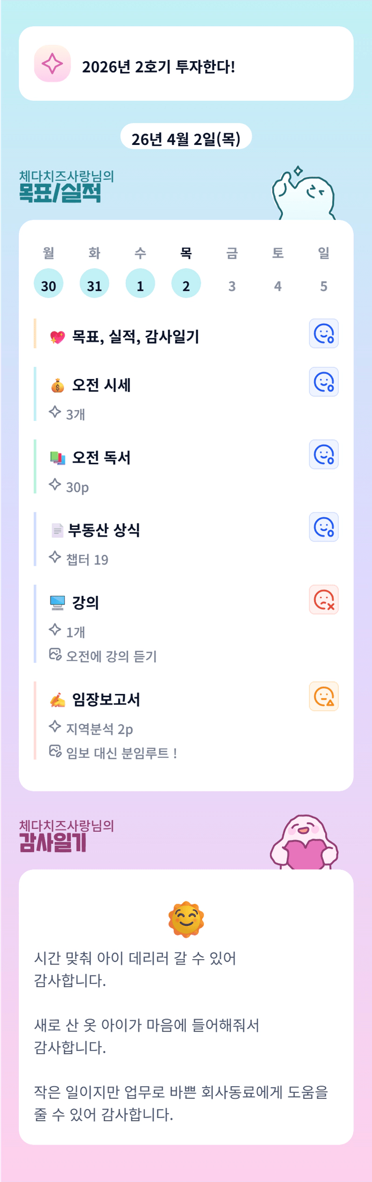This screenshot has width=372, height=1182.
Task: Open the 2026년 2호기 투자한다! goal banner
Action: 186,64
